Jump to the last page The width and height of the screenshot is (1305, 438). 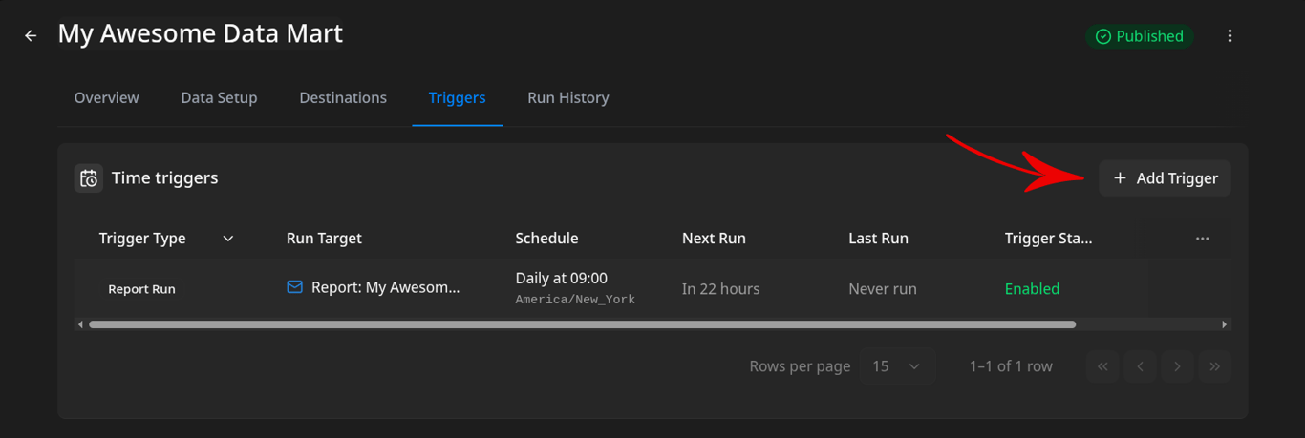click(x=1214, y=366)
